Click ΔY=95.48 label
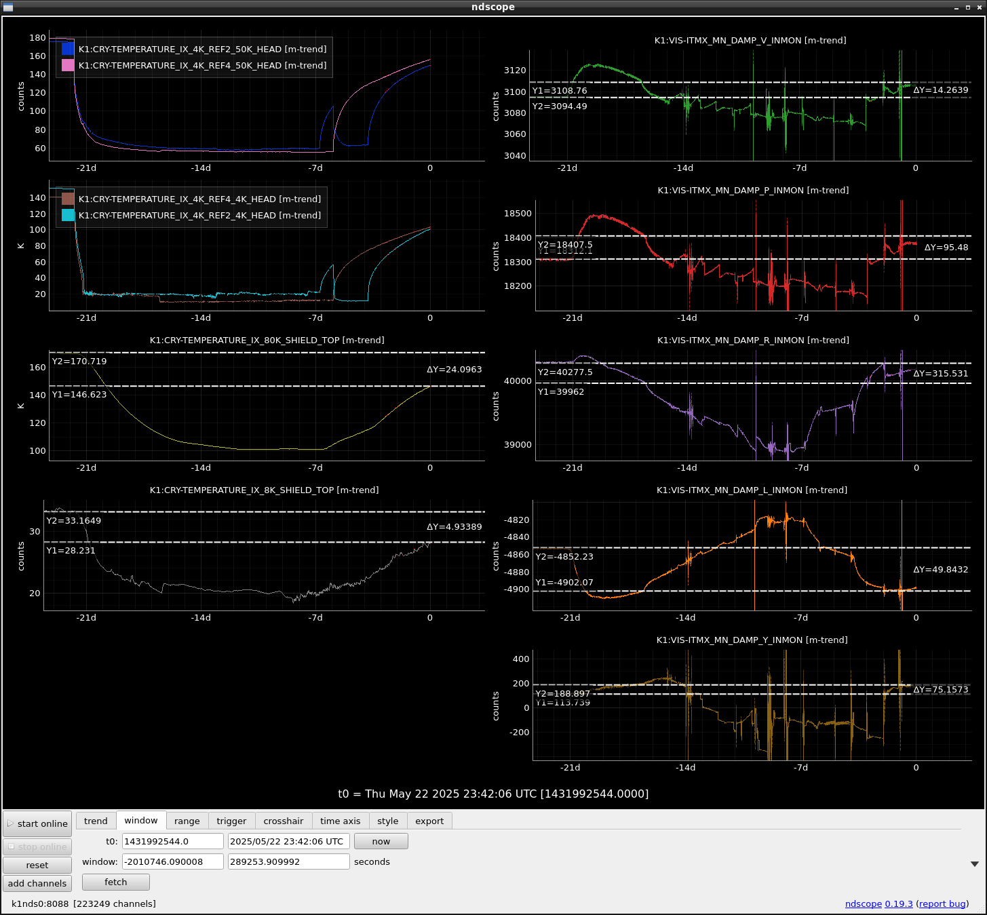The image size is (987, 915). coord(946,247)
